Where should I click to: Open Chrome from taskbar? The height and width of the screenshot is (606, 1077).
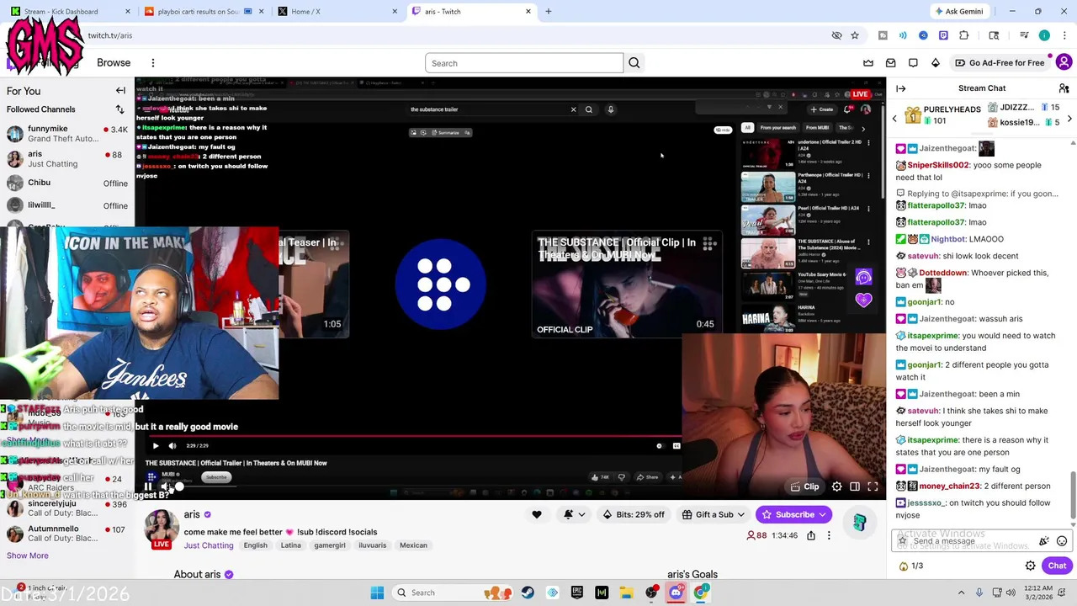(701, 593)
